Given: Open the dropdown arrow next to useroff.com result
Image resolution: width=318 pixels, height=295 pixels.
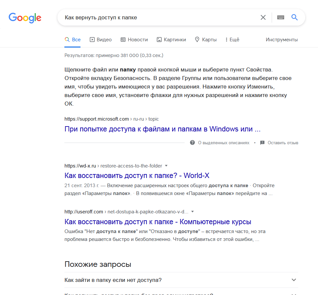Looking at the screenshot, I should tap(193, 211).
